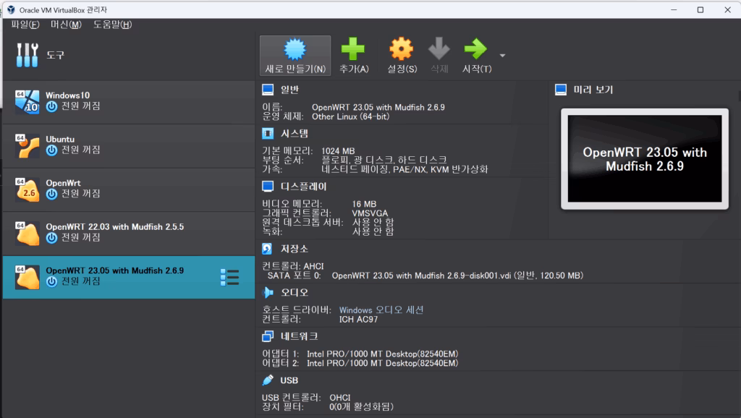This screenshot has width=741, height=418.
Task: Click the 네트워크 section icon
Action: (x=268, y=336)
